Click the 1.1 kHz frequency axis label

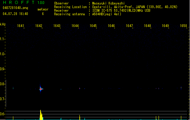pos(2,39)
